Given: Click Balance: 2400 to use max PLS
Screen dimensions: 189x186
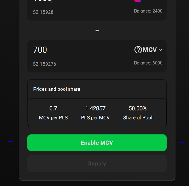Looking at the screenshot, I should [148, 11].
